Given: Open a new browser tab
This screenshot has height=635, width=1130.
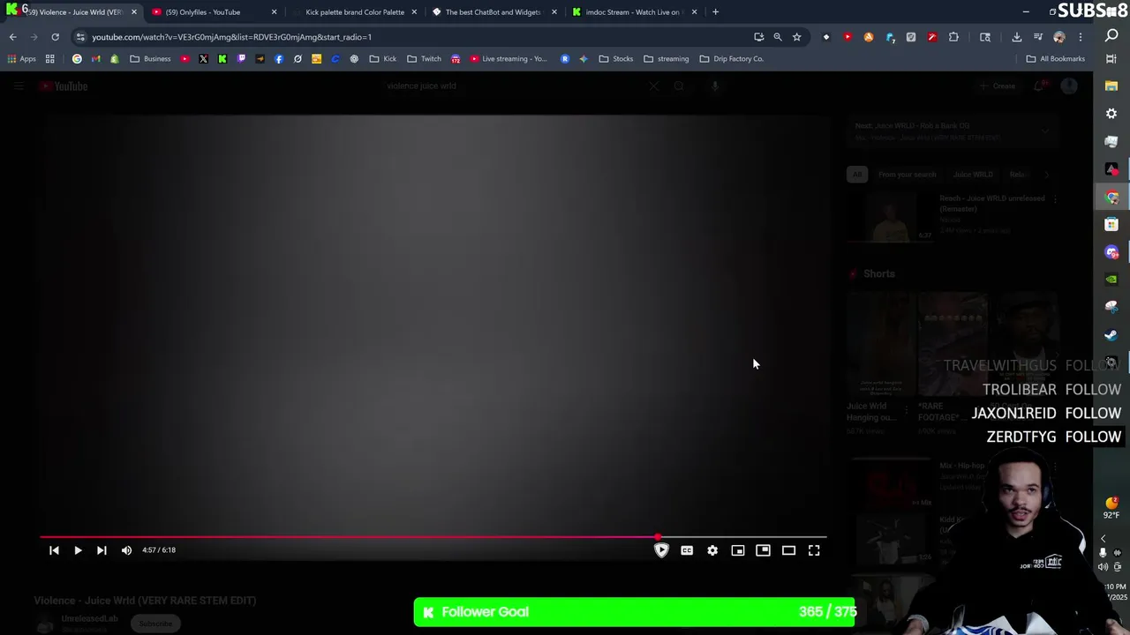Looking at the screenshot, I should [x=715, y=12].
